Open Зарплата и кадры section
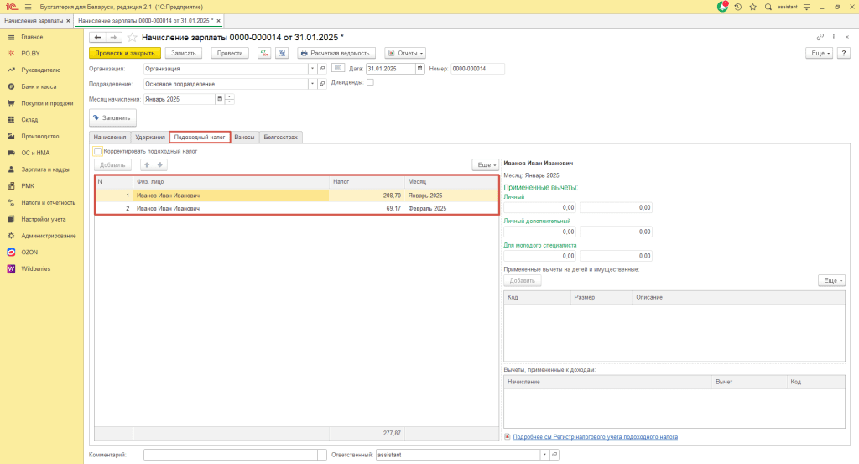Viewport: 859px width, 464px height. pos(45,169)
